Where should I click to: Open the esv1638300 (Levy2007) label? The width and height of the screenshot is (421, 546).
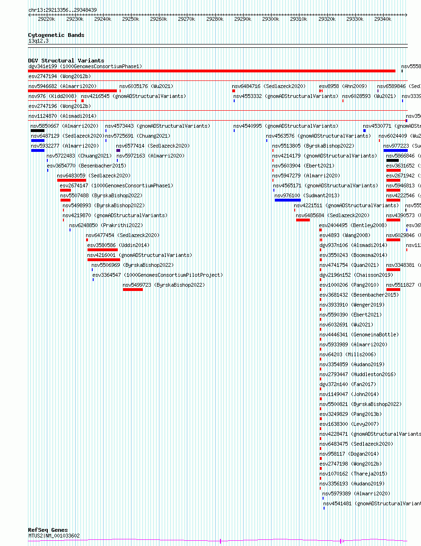349,424
